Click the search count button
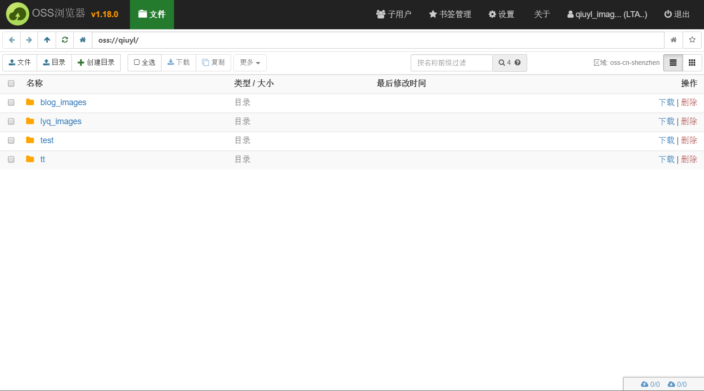 510,63
